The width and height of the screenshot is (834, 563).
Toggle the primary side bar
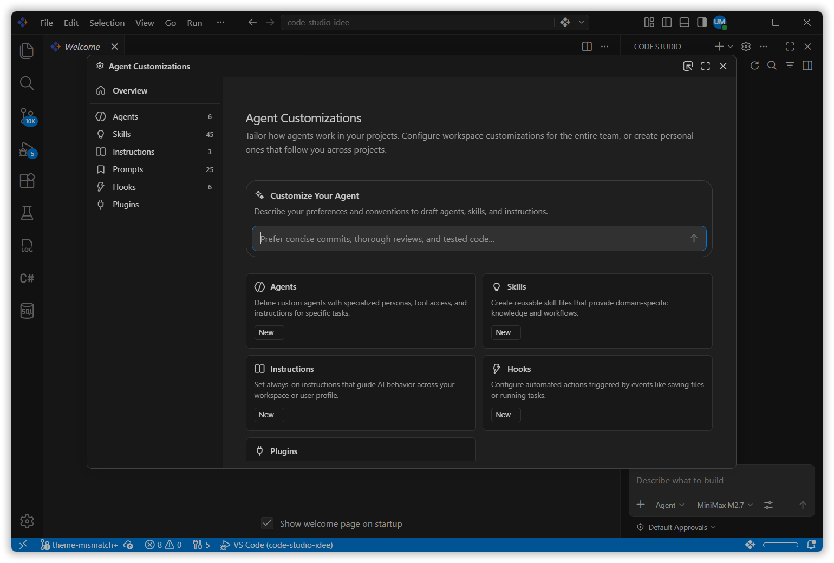667,22
